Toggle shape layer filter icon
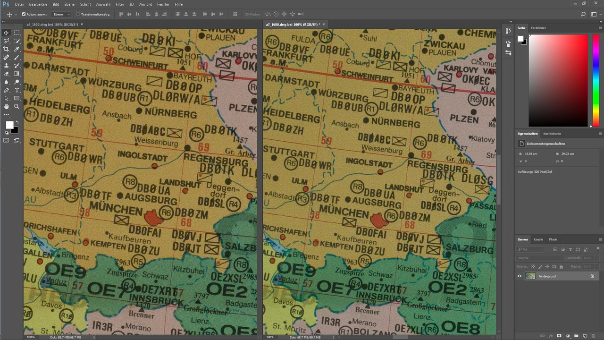This screenshot has height=340, width=604. (578, 249)
